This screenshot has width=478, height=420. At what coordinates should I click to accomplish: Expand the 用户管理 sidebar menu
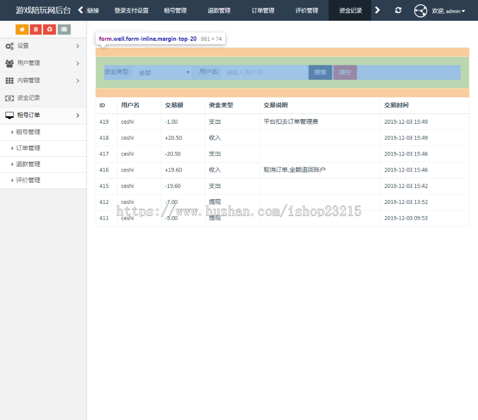[x=43, y=63]
